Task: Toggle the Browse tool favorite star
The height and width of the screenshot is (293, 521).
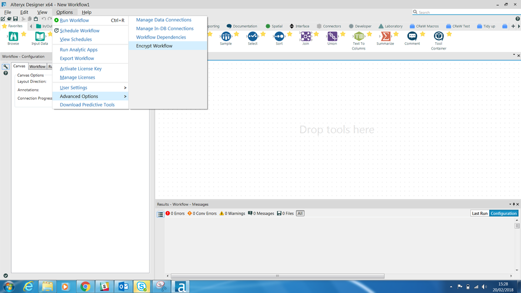Action: (x=24, y=34)
